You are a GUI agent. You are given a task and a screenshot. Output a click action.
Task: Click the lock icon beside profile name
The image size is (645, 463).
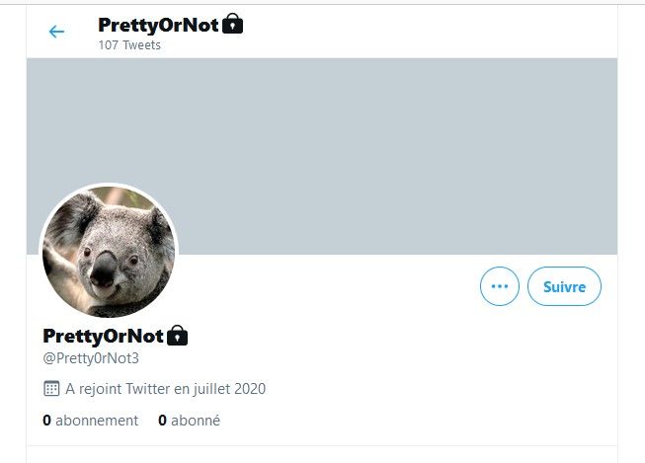tap(177, 336)
